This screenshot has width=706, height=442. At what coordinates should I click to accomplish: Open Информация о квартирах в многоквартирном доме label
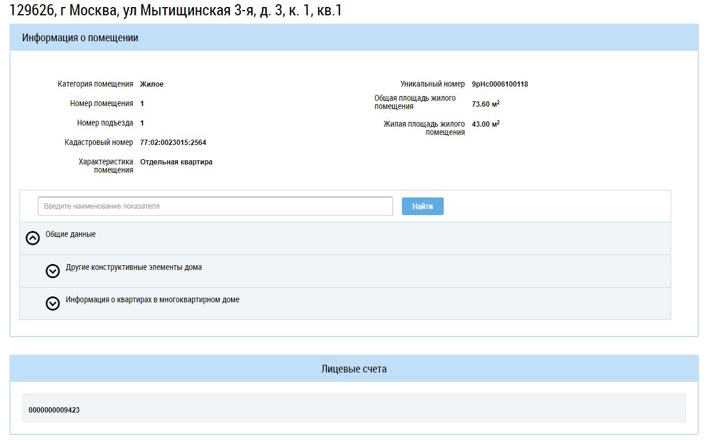click(x=153, y=300)
